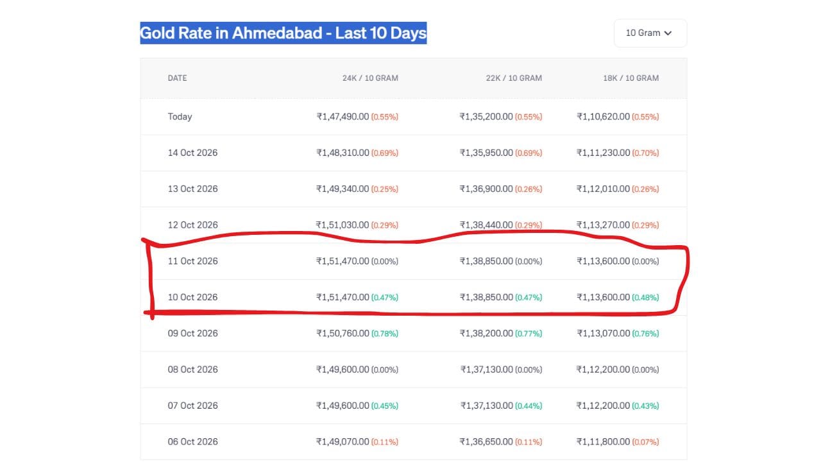The image size is (821, 462).
Task: Select the DATE column header
Action: [178, 78]
